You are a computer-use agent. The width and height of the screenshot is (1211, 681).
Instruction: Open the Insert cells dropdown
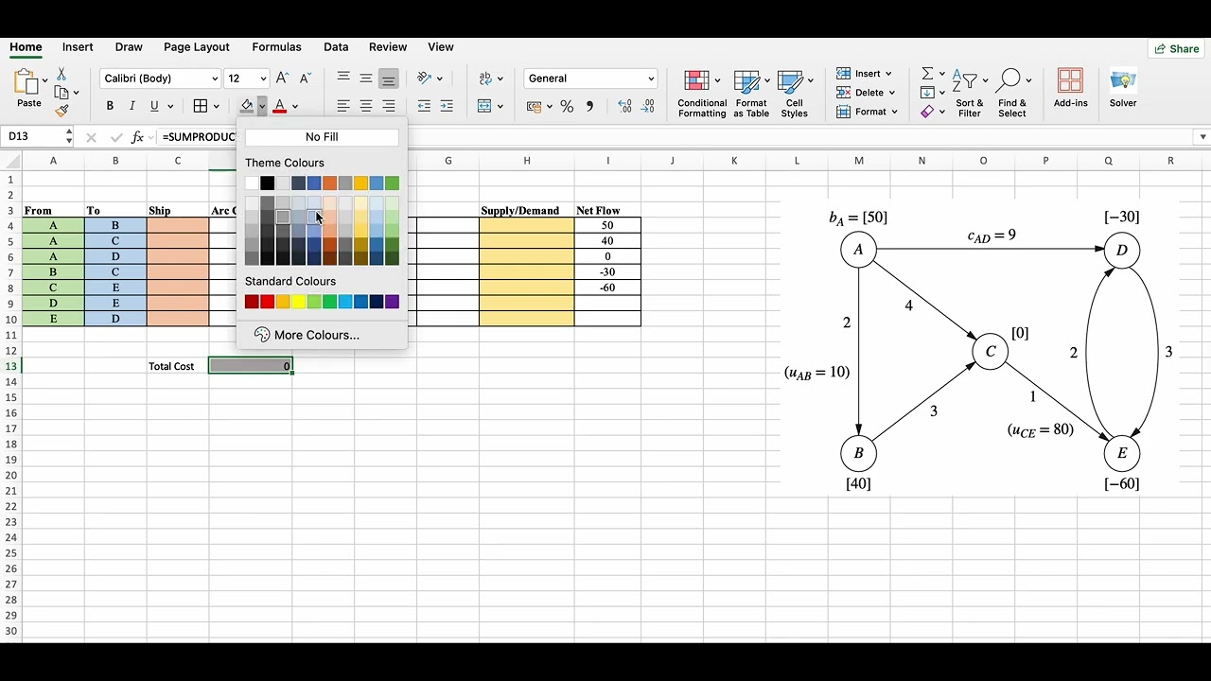[866, 74]
